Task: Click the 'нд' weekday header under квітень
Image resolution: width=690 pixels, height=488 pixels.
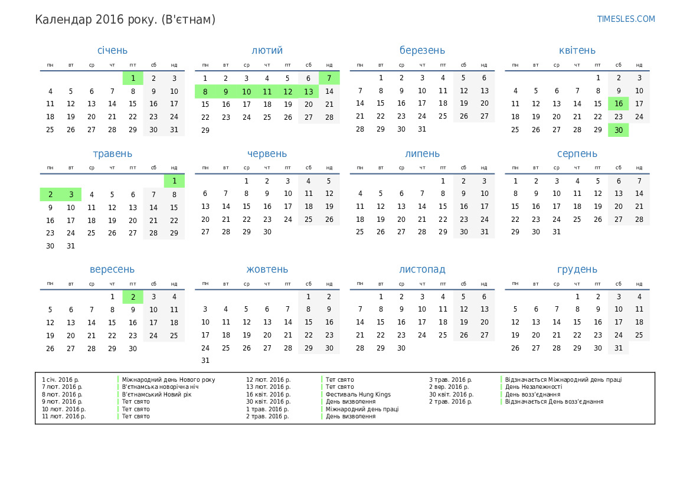Action: tap(639, 65)
